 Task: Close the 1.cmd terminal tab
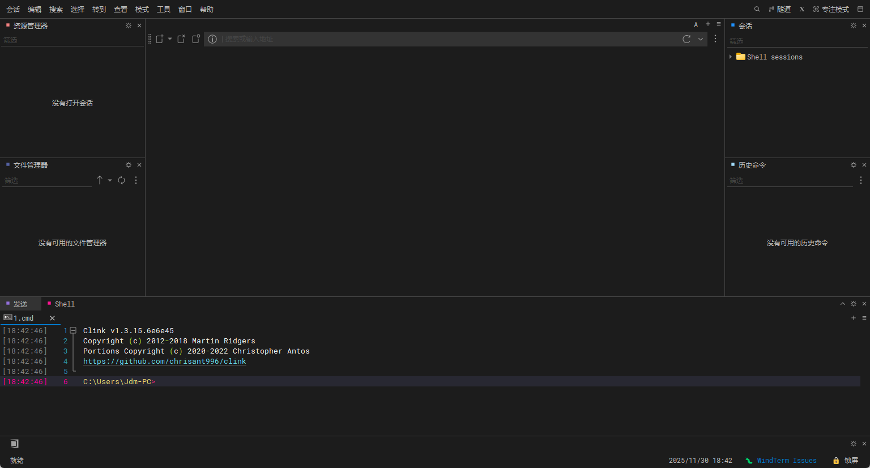click(52, 318)
